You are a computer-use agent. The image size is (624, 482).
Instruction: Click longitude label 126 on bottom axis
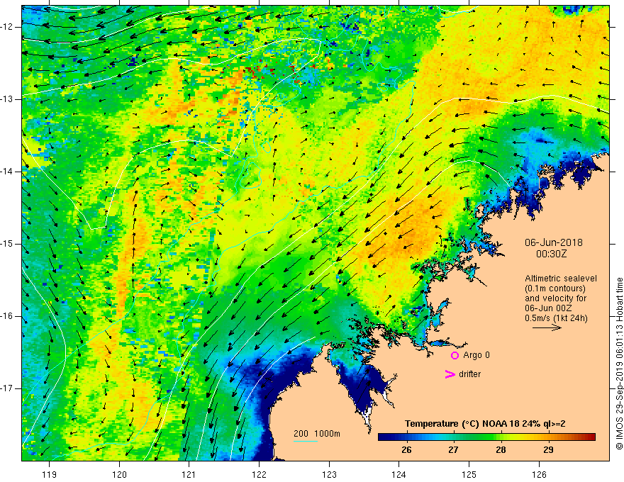[539, 474]
